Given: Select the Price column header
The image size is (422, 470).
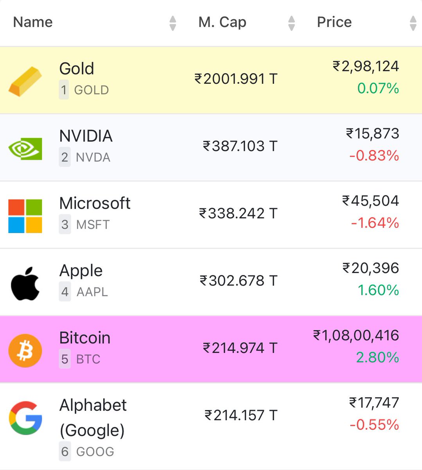Looking at the screenshot, I should (334, 22).
